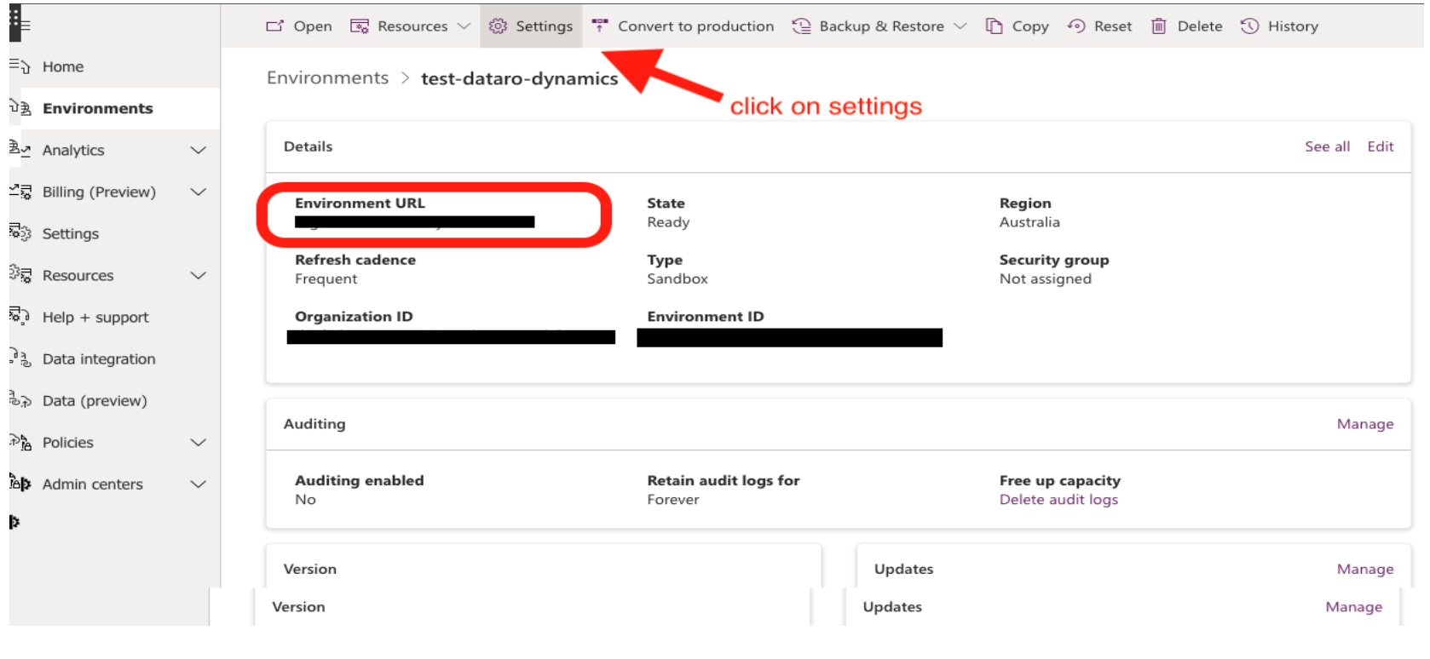
Task: Expand the Analytics section chevron
Action: (199, 150)
